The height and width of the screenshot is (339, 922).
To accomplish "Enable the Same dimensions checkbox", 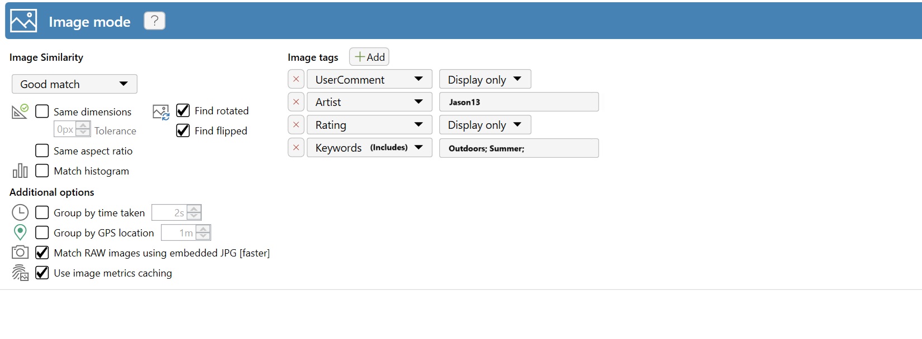I will [x=42, y=112].
